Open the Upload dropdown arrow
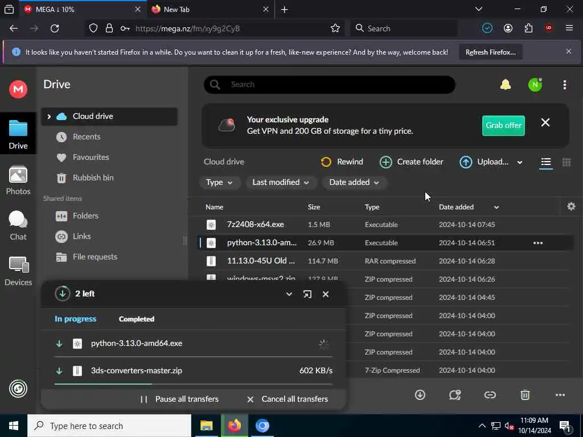 point(519,162)
